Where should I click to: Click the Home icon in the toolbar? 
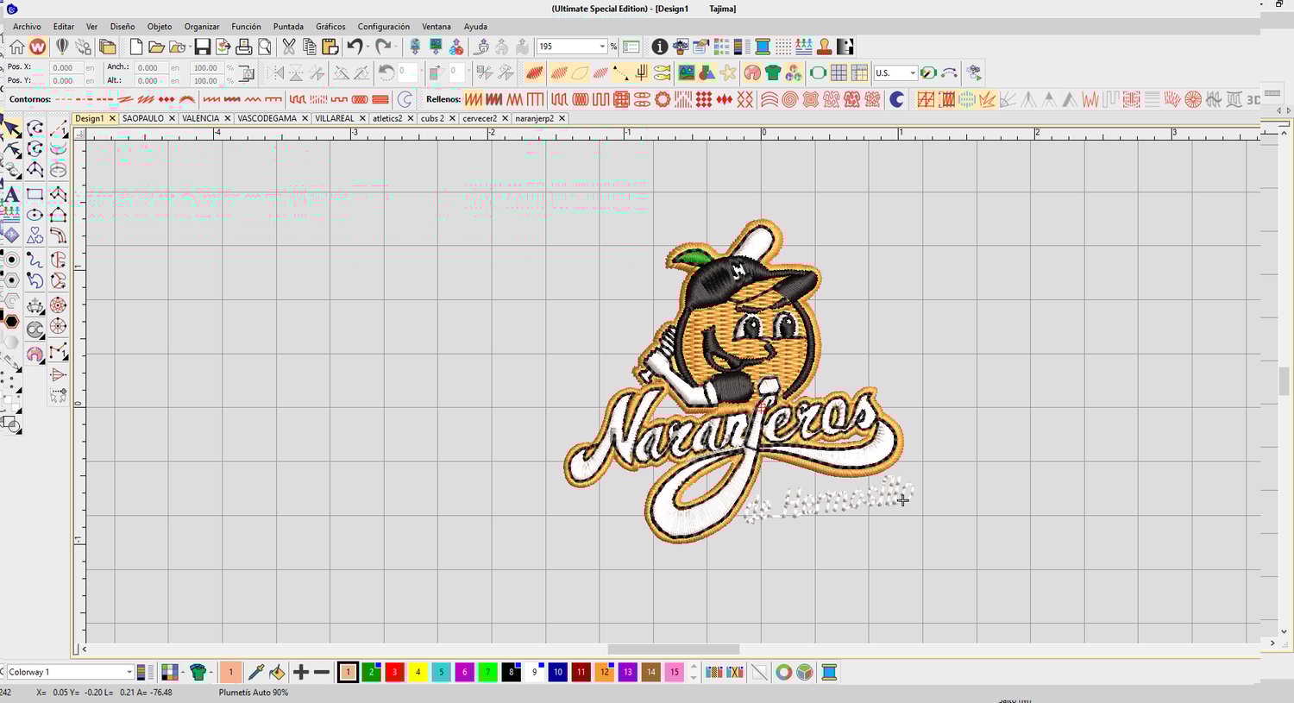[x=16, y=47]
